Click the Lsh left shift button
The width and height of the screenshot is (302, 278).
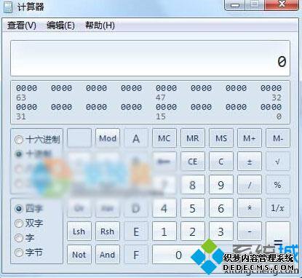(79, 231)
